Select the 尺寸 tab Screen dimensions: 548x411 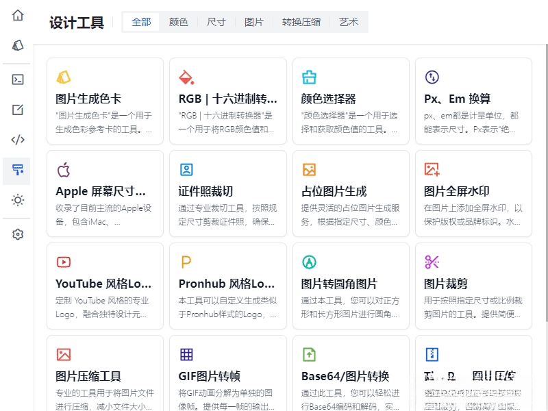click(216, 22)
